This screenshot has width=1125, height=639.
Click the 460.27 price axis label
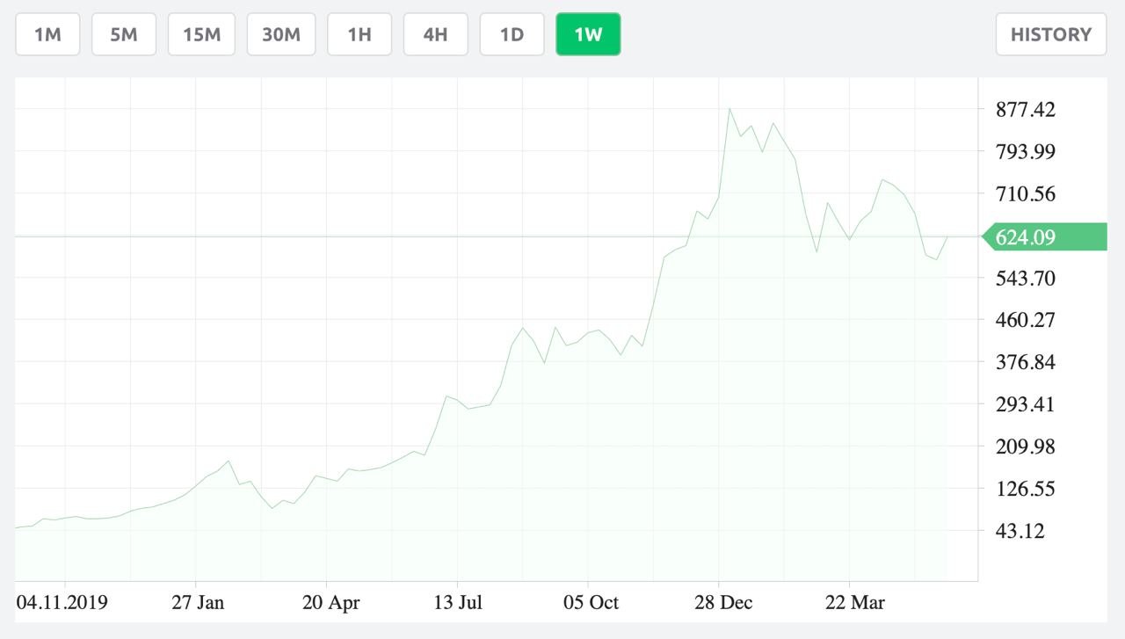click(x=1026, y=320)
